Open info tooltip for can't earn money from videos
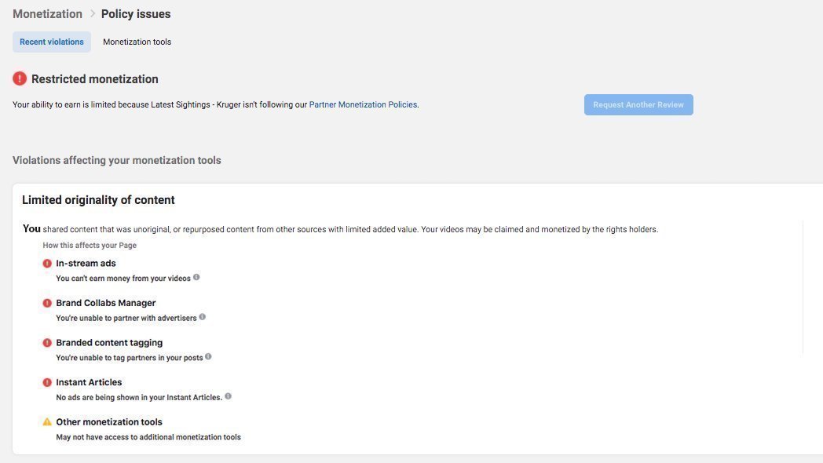This screenshot has height=463, width=823. pyautogui.click(x=196, y=277)
